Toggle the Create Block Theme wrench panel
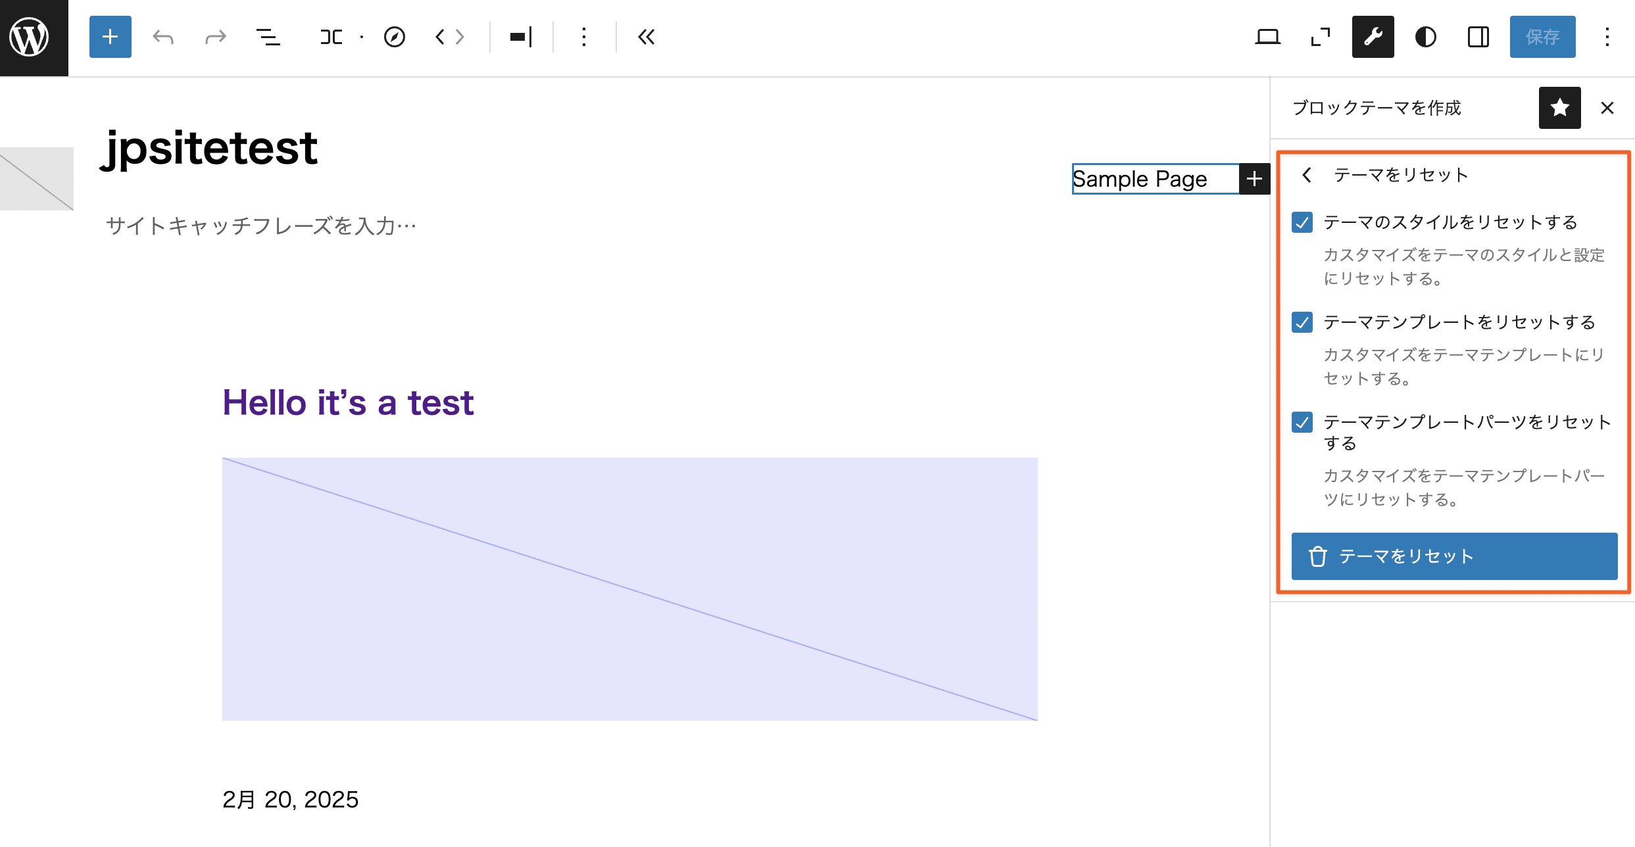The height and width of the screenshot is (847, 1635). point(1373,37)
